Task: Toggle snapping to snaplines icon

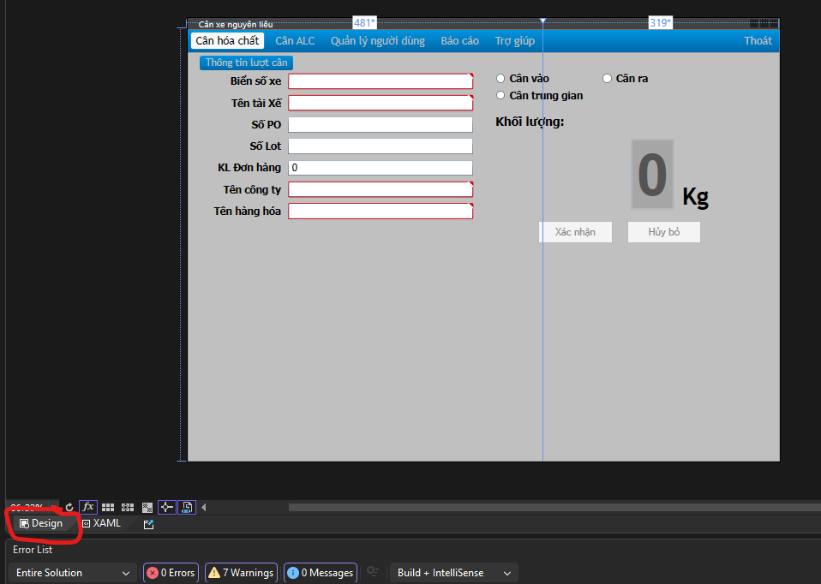Action: point(167,507)
